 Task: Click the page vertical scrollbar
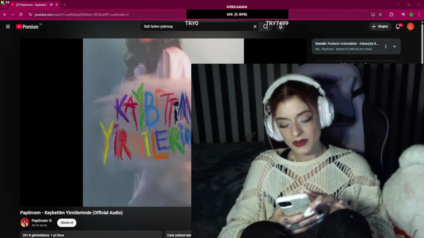pos(422,43)
